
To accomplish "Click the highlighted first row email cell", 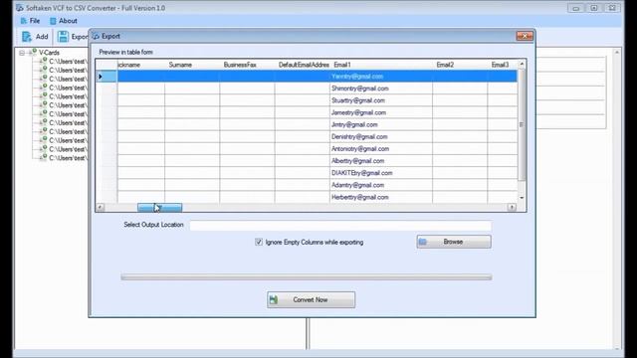I will pos(380,77).
